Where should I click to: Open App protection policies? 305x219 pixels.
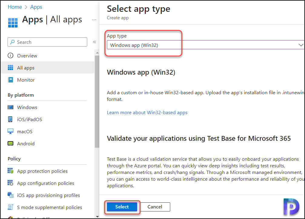(x=48, y=171)
